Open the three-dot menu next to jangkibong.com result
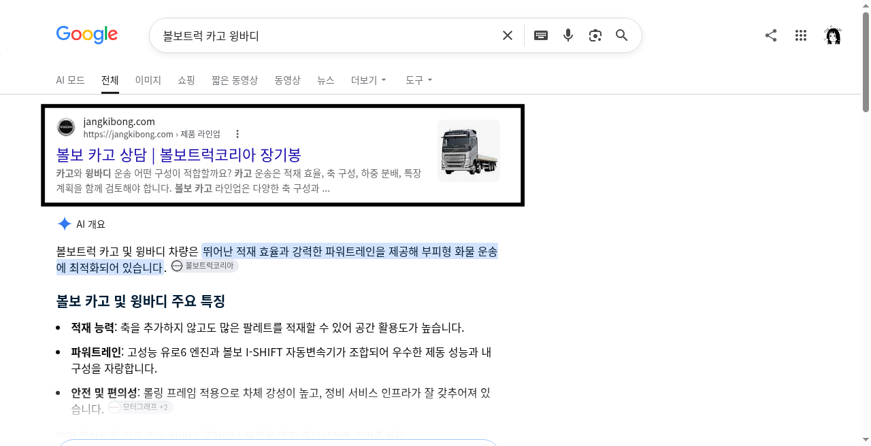The height and width of the screenshot is (446, 871). tap(237, 134)
